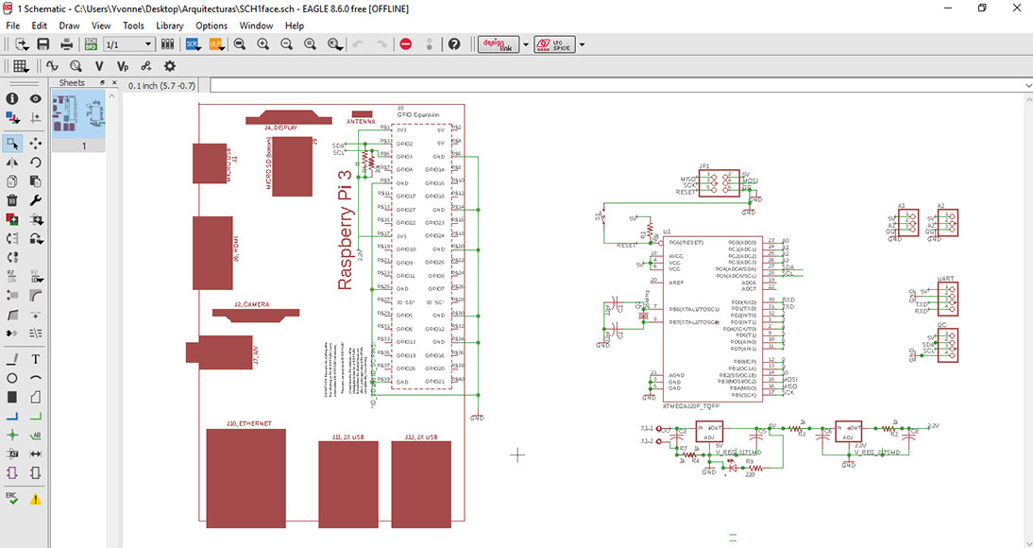Expand the Value tool dropdown arrow
Screen dimensions: 1033x548
pos(36,277)
